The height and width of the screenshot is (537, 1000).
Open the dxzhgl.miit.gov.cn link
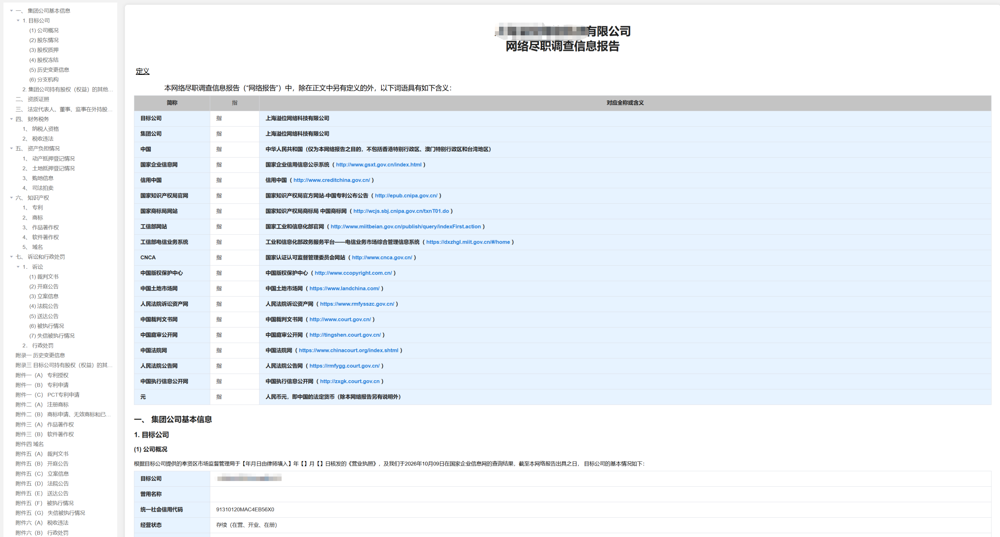pos(468,242)
